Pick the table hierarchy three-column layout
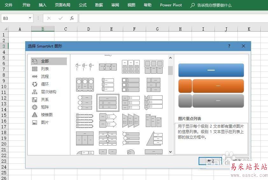The width and height of the screenshot is (268, 180). click(85, 138)
